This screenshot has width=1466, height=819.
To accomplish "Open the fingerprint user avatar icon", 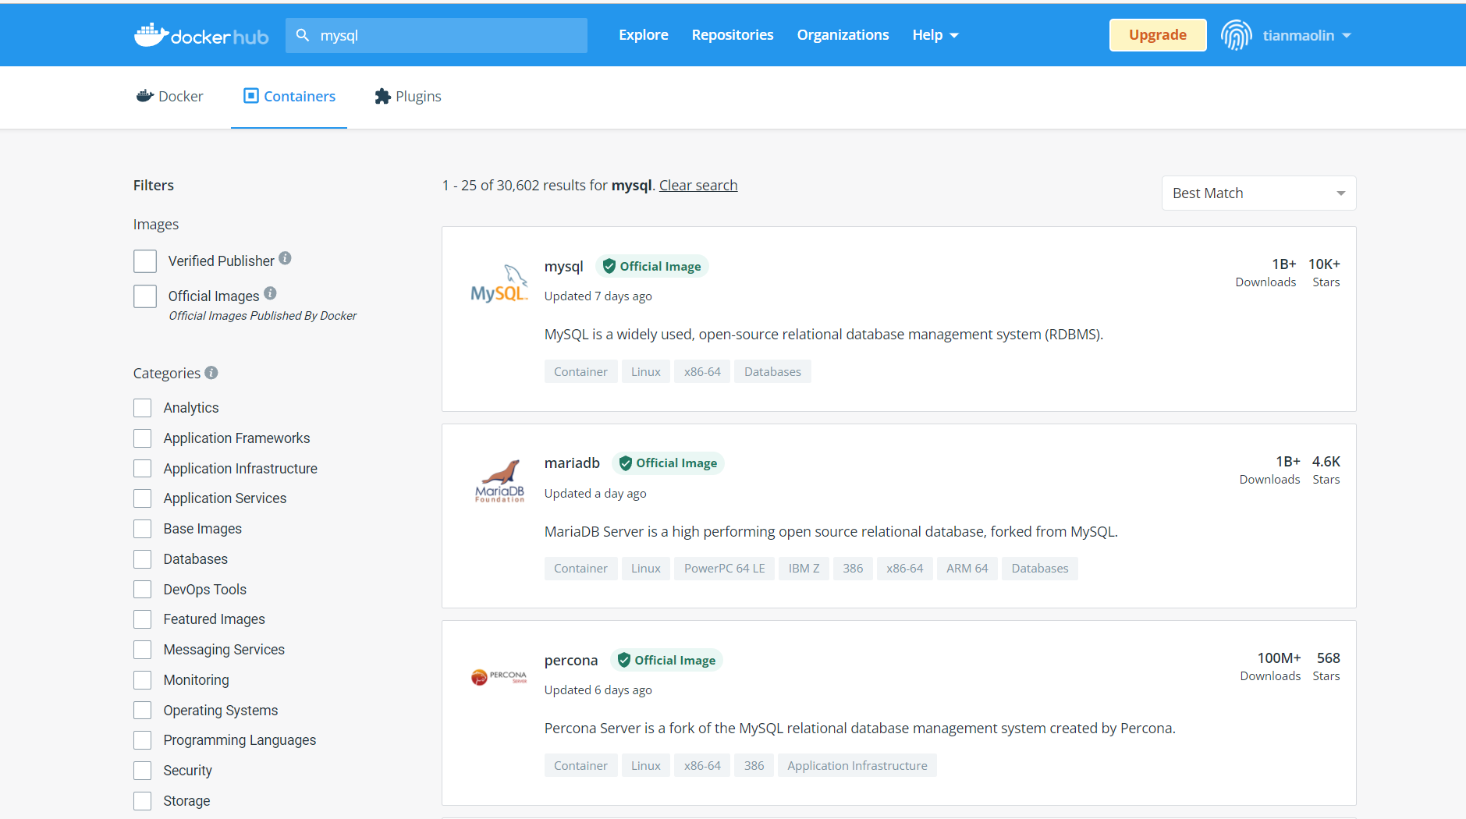I will (1237, 35).
